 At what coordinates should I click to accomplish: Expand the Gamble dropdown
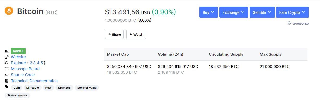pos(262,12)
